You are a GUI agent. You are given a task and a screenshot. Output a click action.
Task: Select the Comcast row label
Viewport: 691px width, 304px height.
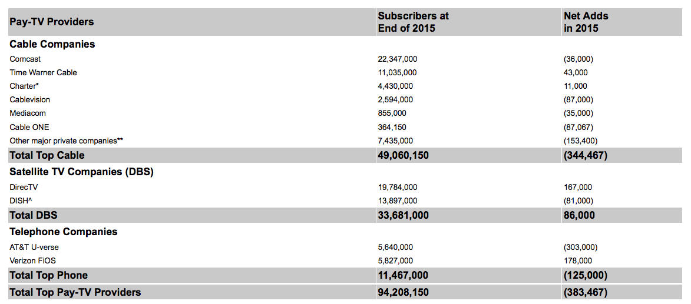[25, 59]
